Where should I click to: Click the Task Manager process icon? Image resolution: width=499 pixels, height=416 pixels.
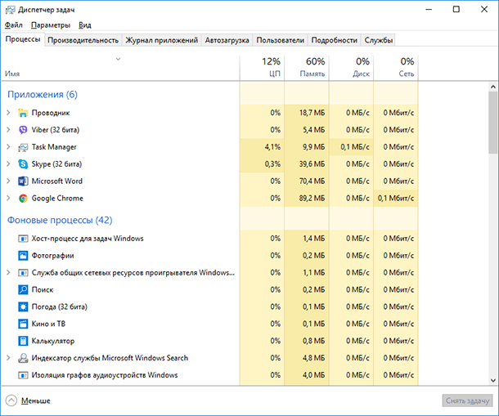tap(23, 147)
